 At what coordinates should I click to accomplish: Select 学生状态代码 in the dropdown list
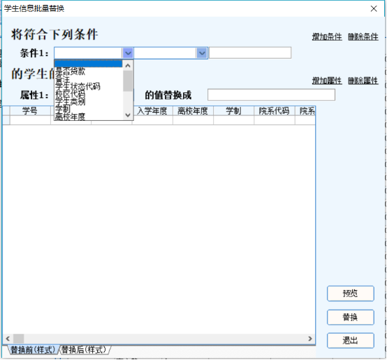click(78, 86)
